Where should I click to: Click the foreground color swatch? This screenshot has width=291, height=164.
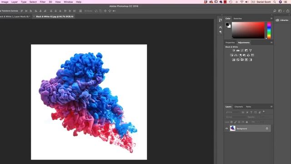point(227,24)
